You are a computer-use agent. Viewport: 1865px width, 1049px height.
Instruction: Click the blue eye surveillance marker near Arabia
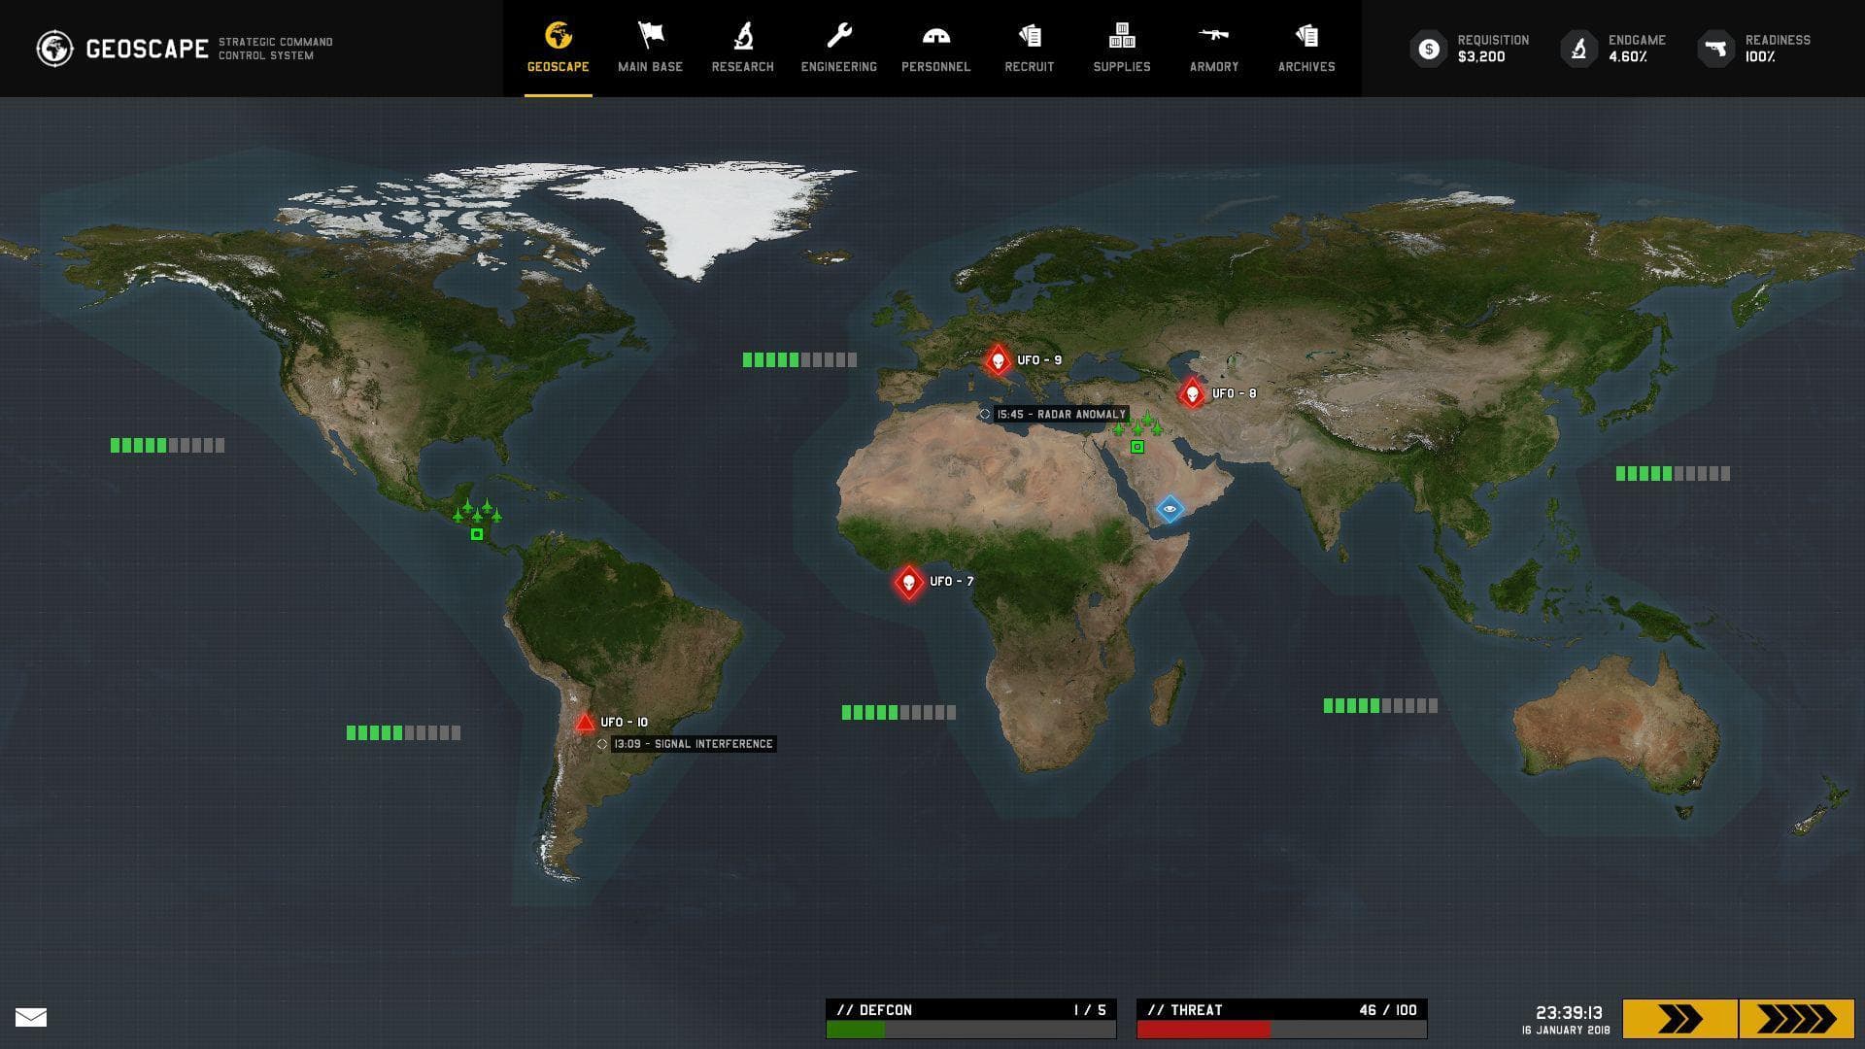(1170, 508)
